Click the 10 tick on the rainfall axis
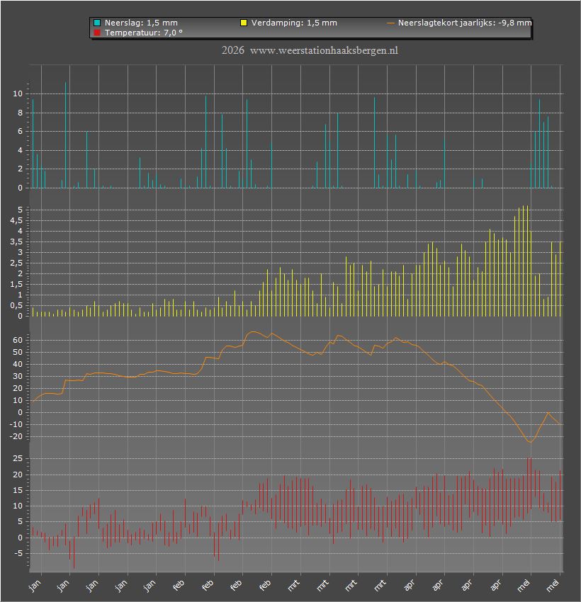This screenshot has height=602, width=581. tap(18, 93)
